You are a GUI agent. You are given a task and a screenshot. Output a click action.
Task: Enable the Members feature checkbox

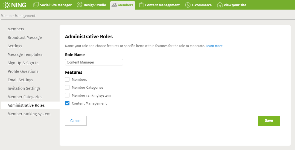point(67,80)
